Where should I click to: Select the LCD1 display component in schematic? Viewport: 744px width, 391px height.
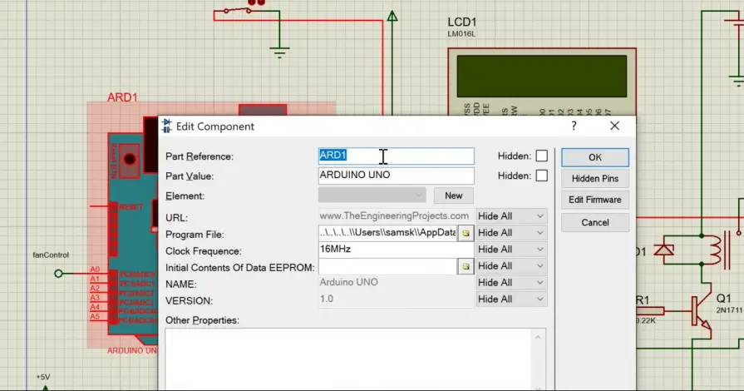click(542, 82)
